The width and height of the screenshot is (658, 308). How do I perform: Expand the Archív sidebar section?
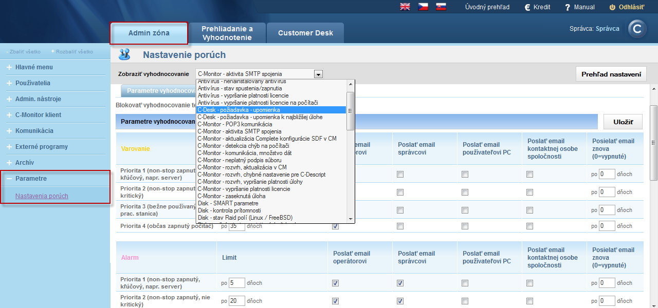pos(9,163)
